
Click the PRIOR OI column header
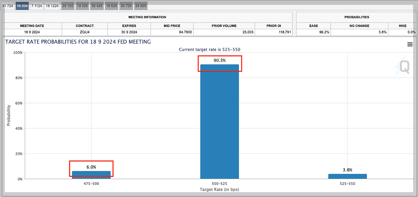[x=274, y=26]
